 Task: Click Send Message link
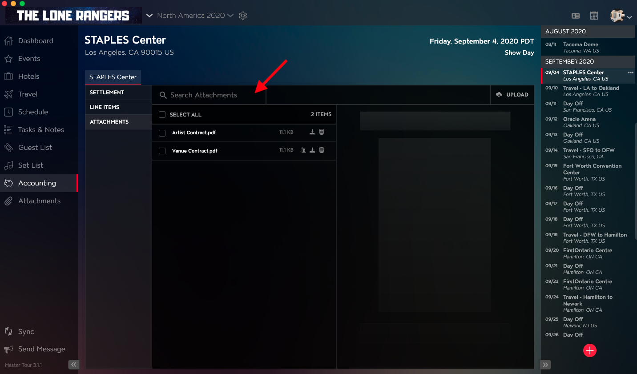tap(41, 349)
